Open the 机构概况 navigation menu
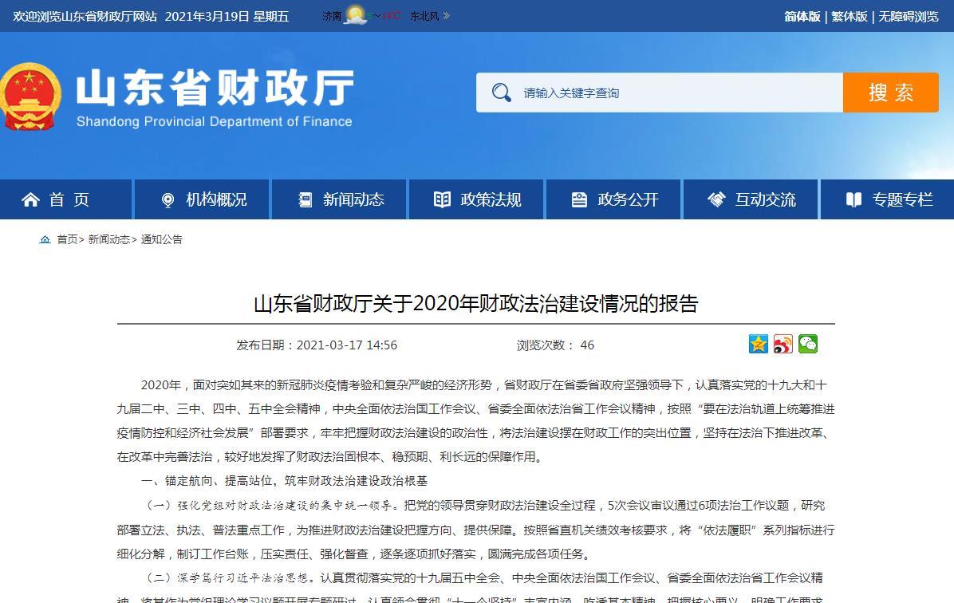Viewport: 954px width, 603px height. [x=203, y=199]
